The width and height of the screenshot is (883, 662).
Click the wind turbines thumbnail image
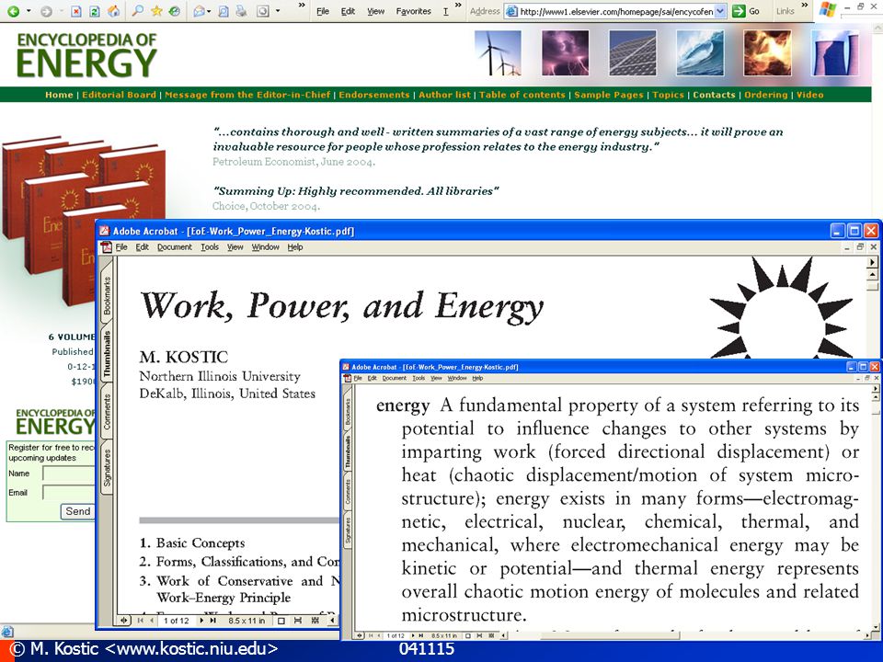[x=498, y=53]
